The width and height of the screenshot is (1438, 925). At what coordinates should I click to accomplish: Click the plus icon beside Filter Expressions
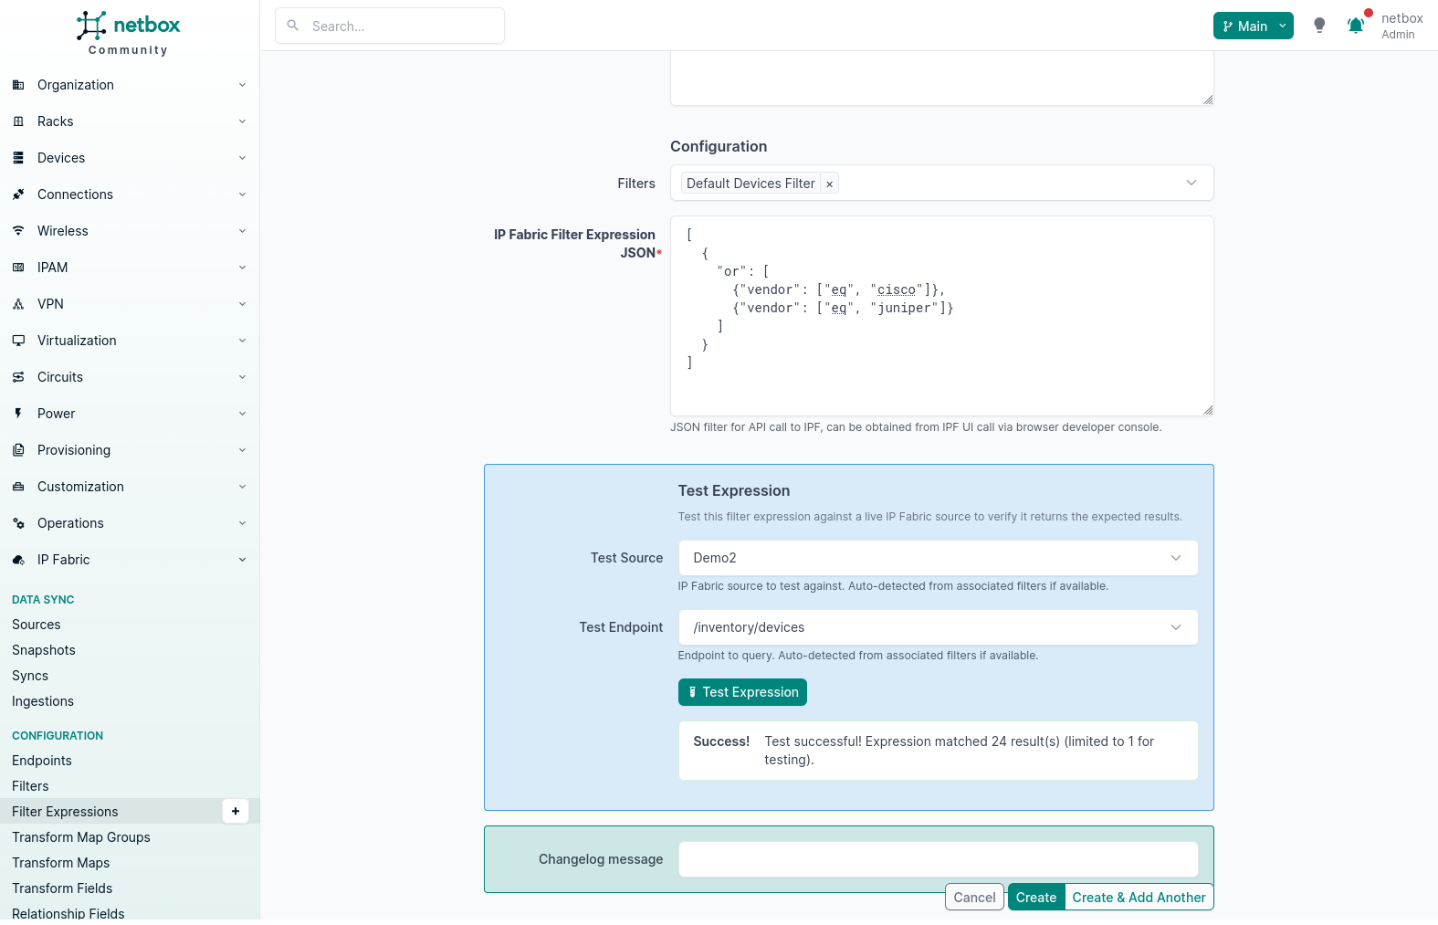point(236,811)
